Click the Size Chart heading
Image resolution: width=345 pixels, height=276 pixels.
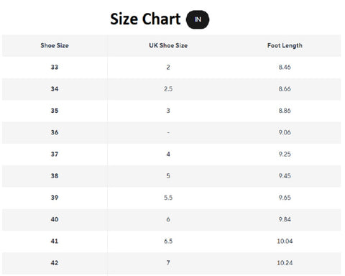click(x=145, y=19)
